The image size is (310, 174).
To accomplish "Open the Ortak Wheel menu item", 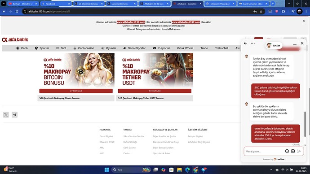I will click(185, 48).
